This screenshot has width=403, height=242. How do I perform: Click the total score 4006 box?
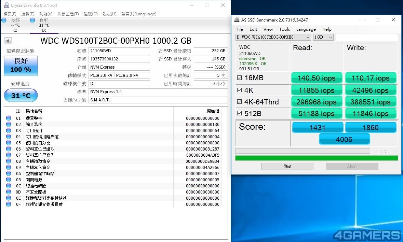[344, 139]
